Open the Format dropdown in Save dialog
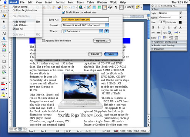This screenshot has height=137, width=190. pos(85,25)
